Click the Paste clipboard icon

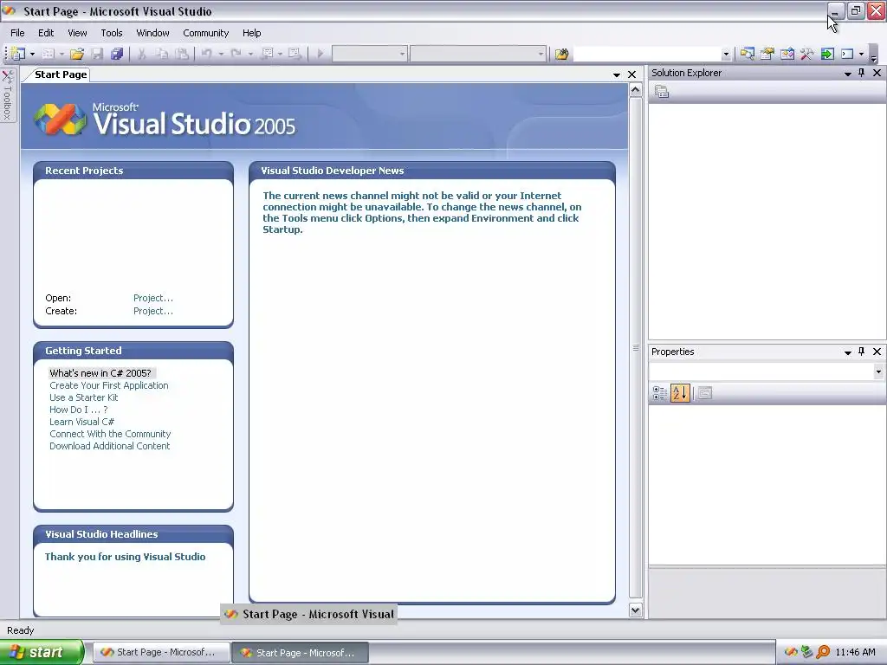pyautogui.click(x=182, y=54)
